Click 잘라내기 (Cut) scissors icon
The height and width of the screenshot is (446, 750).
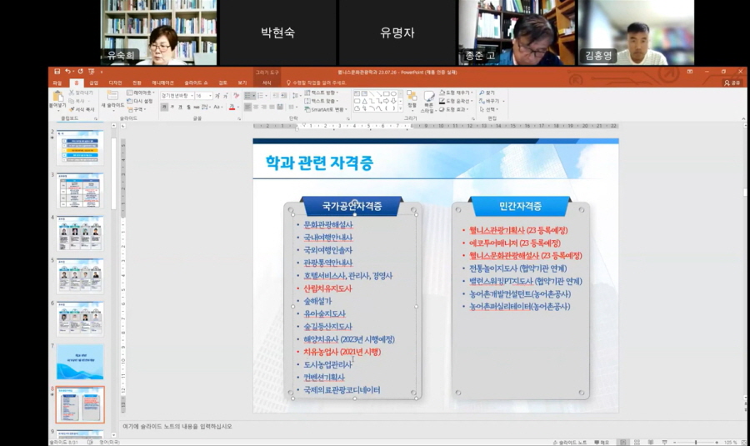pos(72,93)
